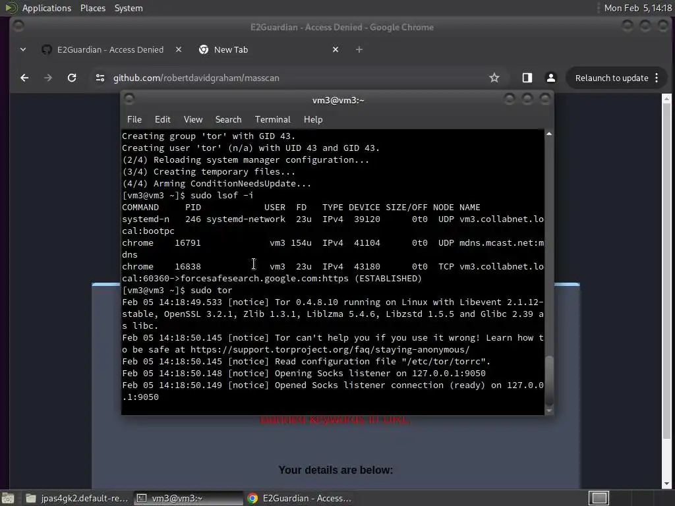Viewport: 675px width, 506px height.
Task: Click the Chrome forward arrow
Action: [x=48, y=78]
